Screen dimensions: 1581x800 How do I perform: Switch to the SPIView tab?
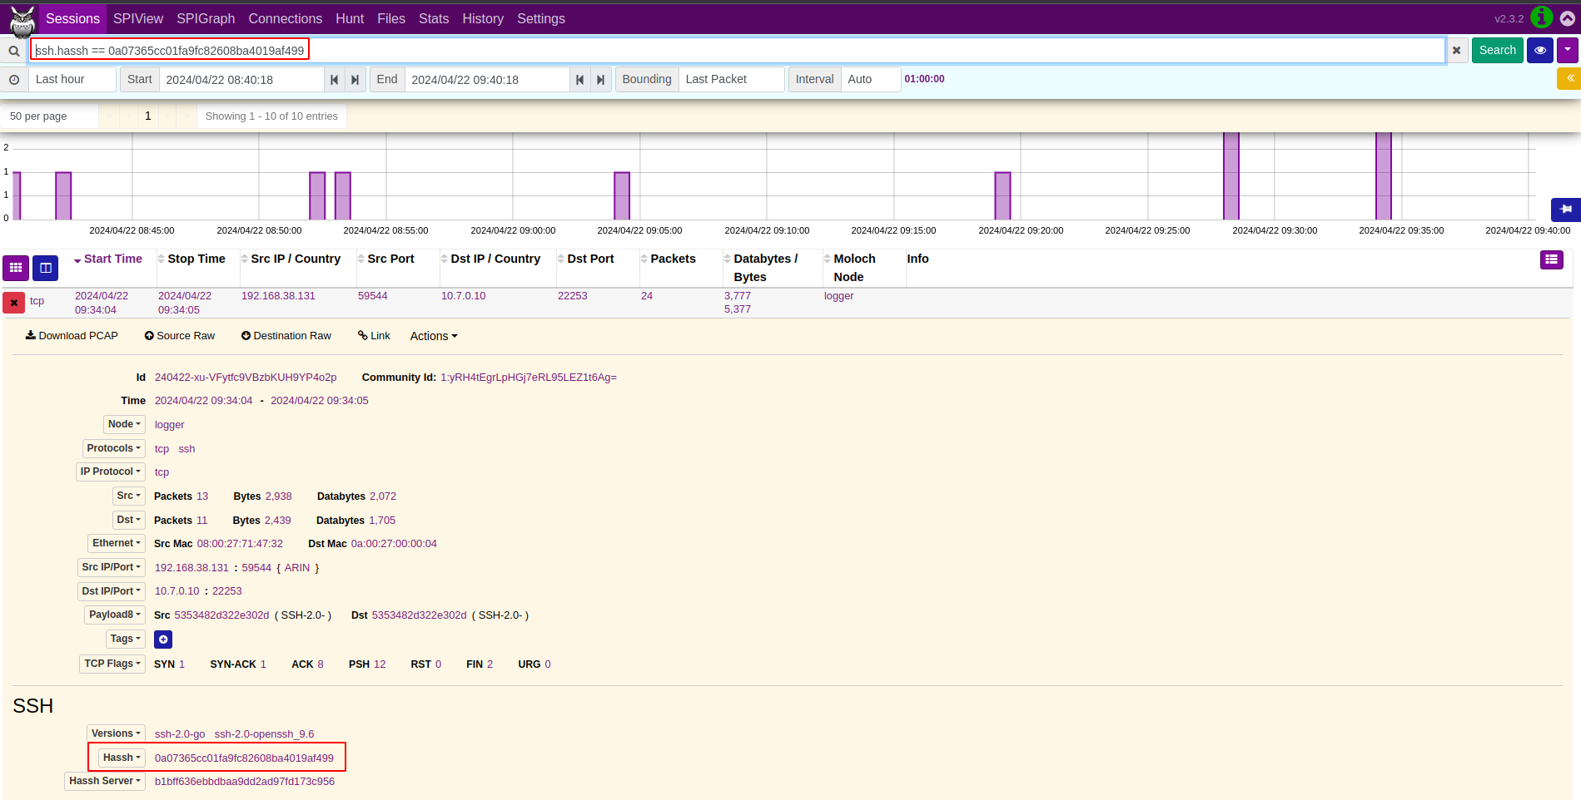[x=138, y=18]
